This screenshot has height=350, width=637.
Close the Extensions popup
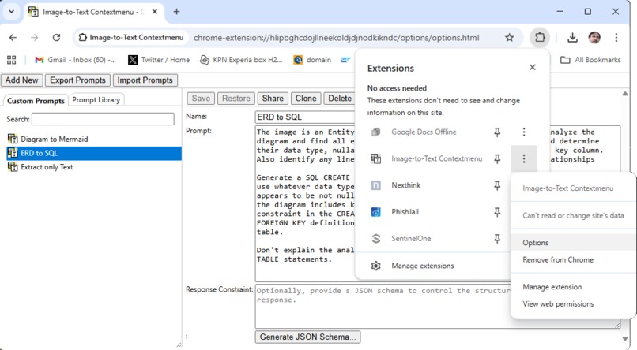[x=532, y=67]
